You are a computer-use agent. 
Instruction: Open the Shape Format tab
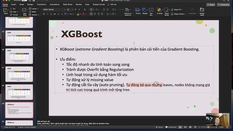[x=99, y=4]
